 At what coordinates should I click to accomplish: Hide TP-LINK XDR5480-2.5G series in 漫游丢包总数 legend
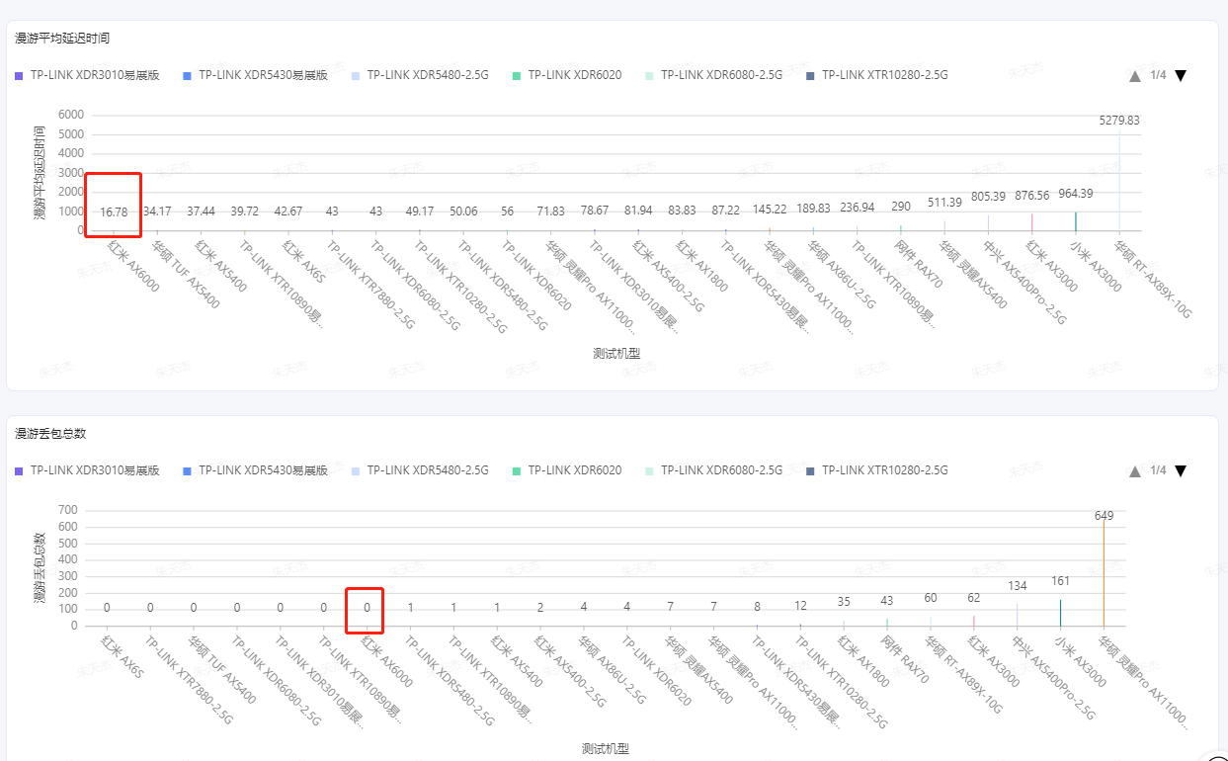coord(420,470)
